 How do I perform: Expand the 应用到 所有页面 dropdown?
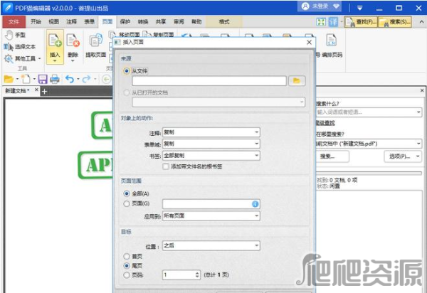tap(211, 215)
